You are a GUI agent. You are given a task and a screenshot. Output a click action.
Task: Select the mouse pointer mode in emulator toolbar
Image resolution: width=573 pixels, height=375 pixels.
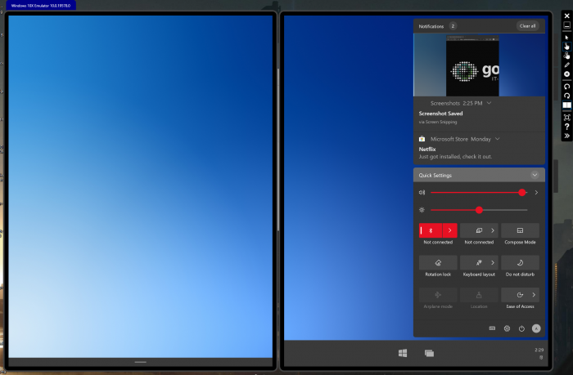pos(566,38)
